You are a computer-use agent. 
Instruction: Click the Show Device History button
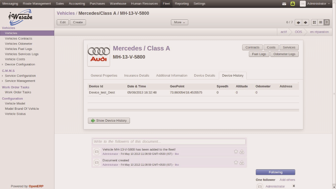[x=109, y=121]
